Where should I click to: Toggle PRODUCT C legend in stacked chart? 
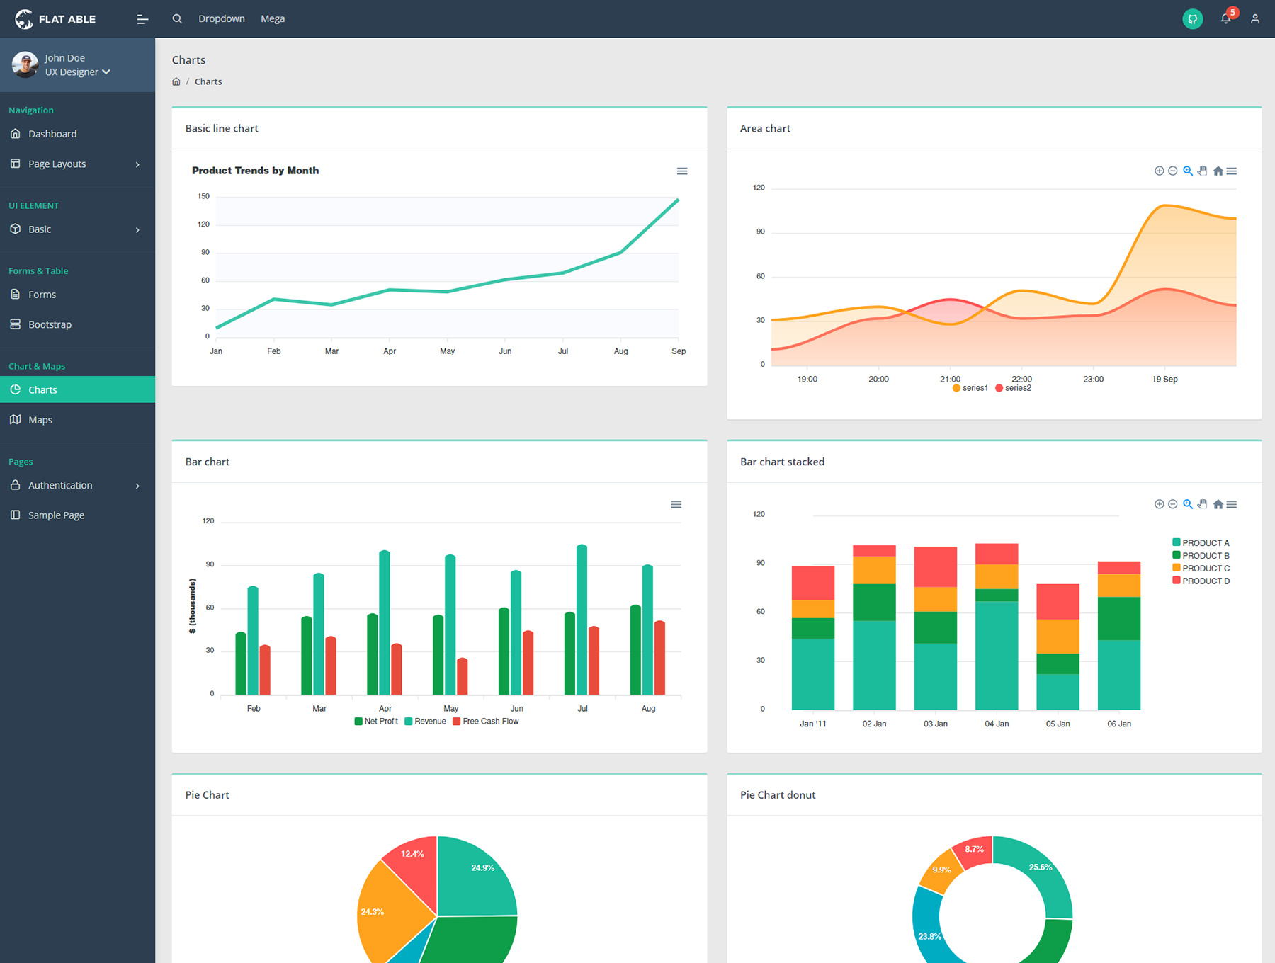coord(1201,569)
